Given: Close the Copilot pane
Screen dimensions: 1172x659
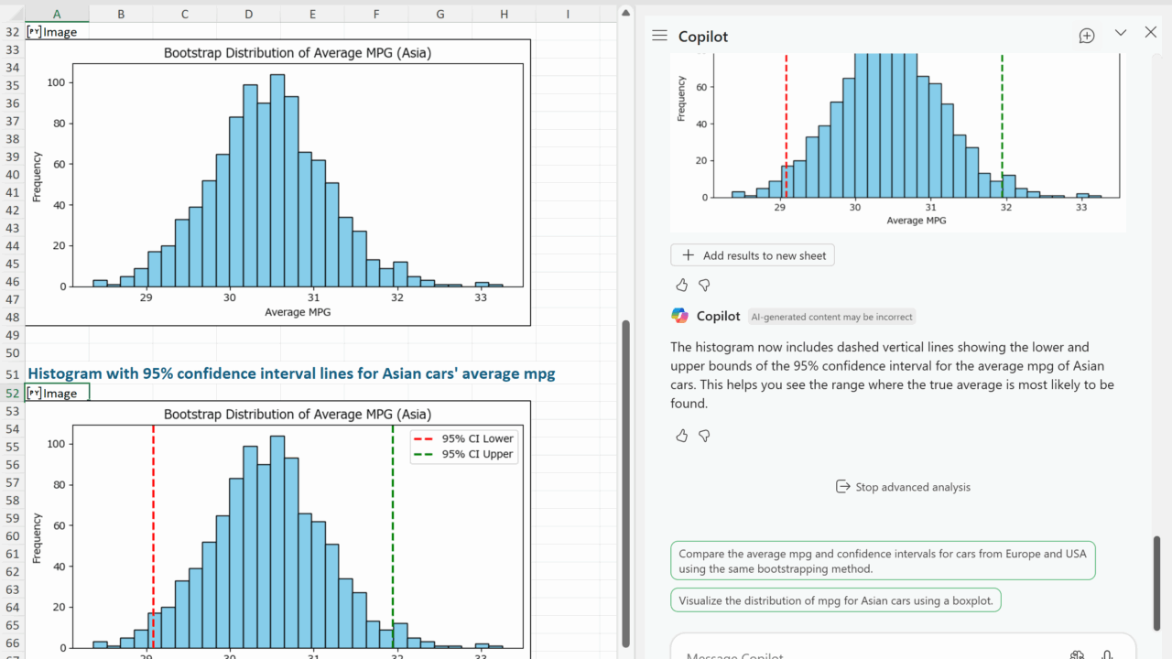Looking at the screenshot, I should pos(1151,33).
